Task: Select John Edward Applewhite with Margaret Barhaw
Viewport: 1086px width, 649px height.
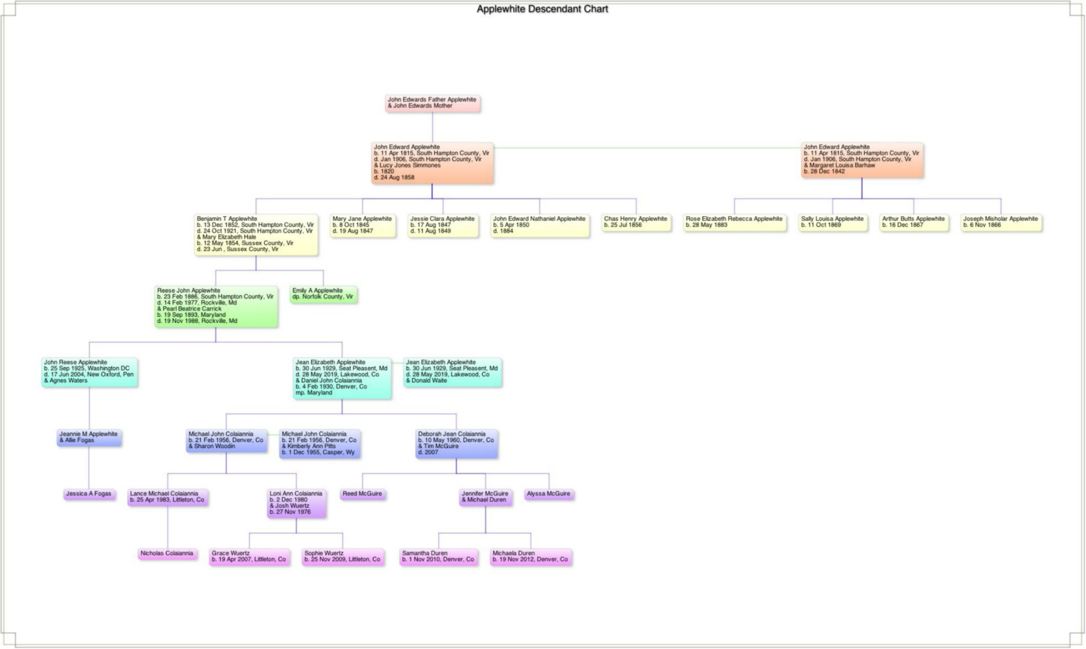Action: 862,160
